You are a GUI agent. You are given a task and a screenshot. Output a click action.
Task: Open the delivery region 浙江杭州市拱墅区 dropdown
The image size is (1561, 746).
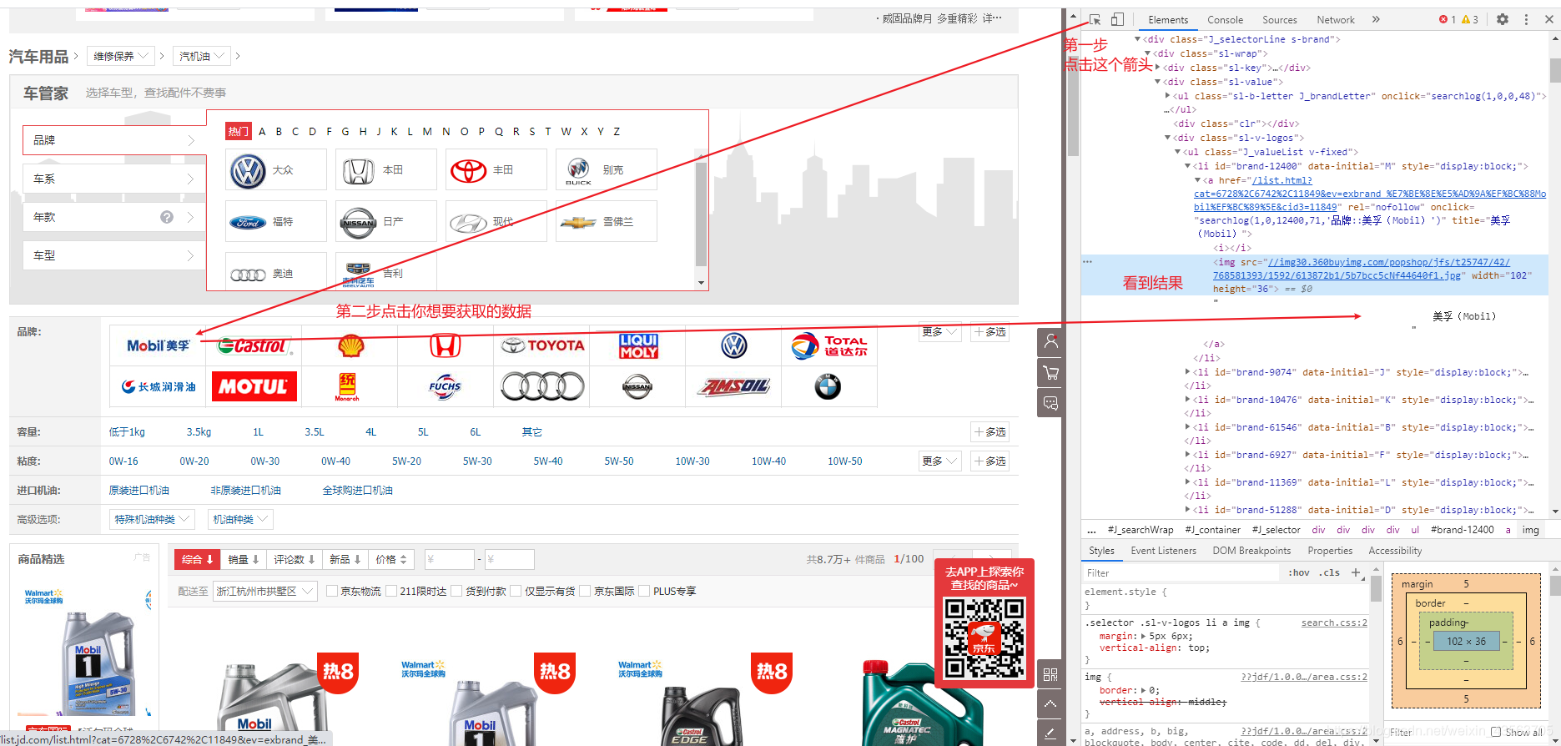pyautogui.click(x=264, y=591)
